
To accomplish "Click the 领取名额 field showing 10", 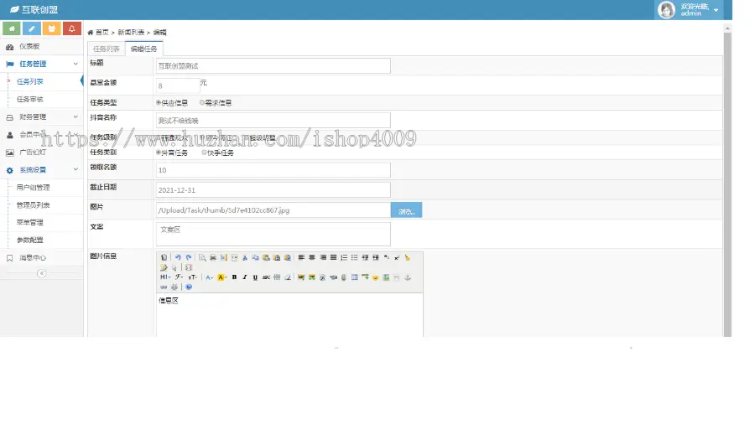I will coord(273,170).
